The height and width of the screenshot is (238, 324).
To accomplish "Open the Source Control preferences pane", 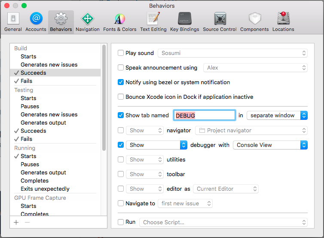I will click(x=220, y=22).
